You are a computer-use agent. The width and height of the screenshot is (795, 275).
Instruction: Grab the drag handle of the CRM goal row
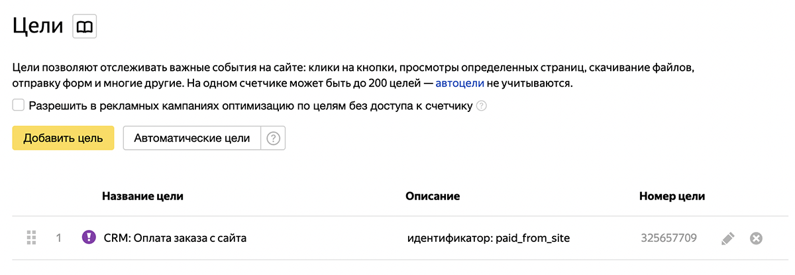click(30, 237)
